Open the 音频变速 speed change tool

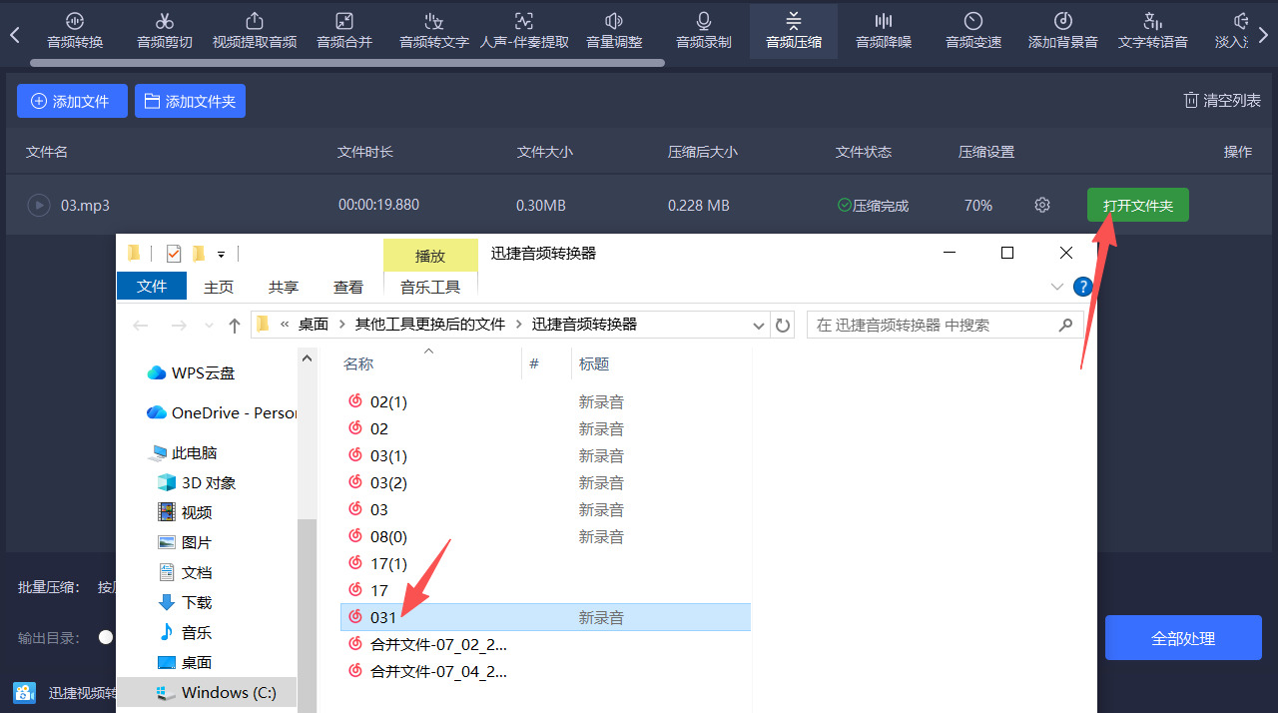click(973, 30)
